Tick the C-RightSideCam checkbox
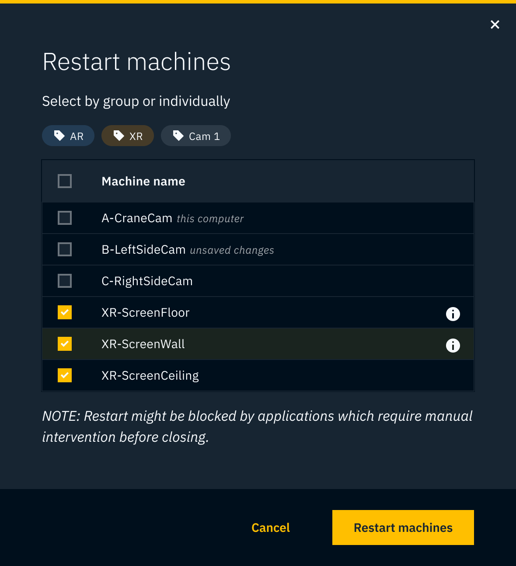Viewport: 516px width, 566px height. point(65,281)
